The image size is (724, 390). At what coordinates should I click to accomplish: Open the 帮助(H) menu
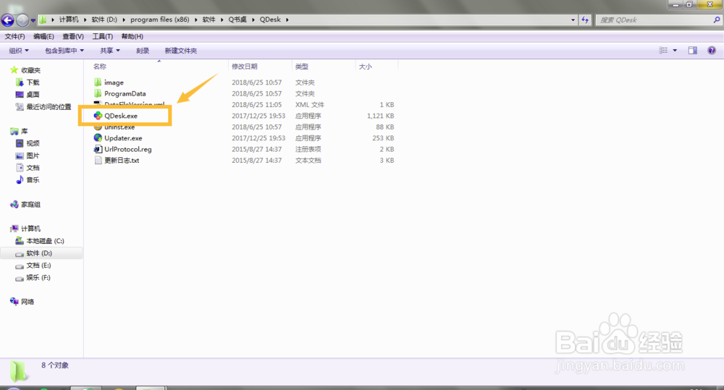pyautogui.click(x=132, y=36)
